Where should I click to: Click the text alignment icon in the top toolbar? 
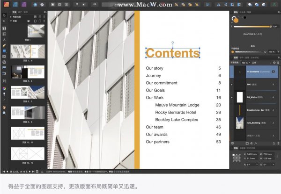(207, 5)
